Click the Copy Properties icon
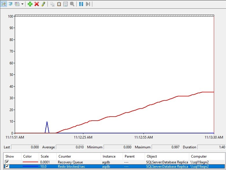The image size is (226, 170). click(52, 4)
